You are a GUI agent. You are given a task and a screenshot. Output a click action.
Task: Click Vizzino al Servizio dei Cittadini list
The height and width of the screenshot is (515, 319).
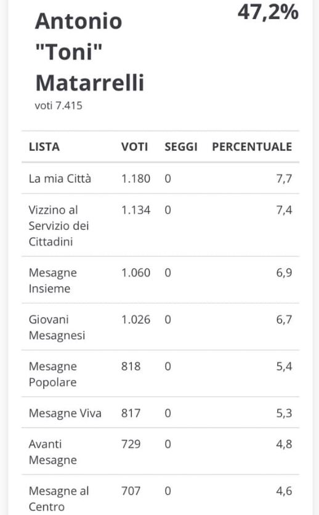tap(59, 225)
